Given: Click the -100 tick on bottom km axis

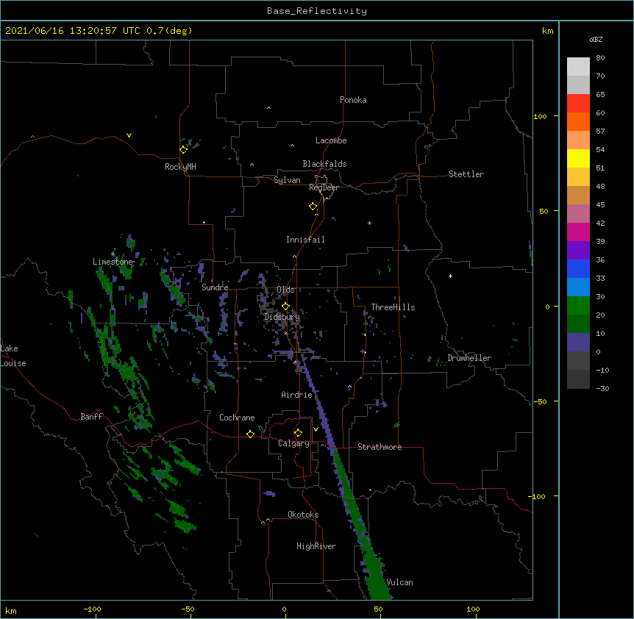Looking at the screenshot, I should (x=92, y=609).
